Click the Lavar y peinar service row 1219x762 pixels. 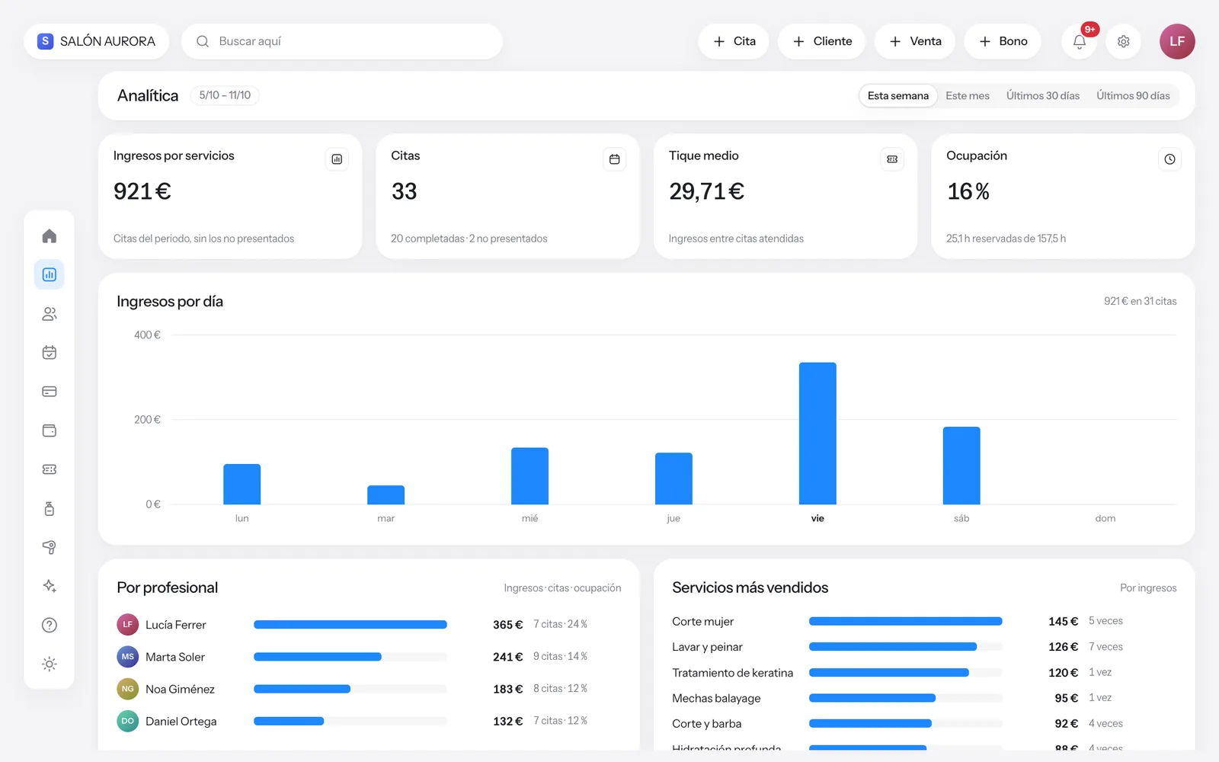[924, 647]
